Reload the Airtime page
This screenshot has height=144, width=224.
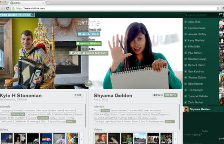pyautogui.click(x=8, y=8)
